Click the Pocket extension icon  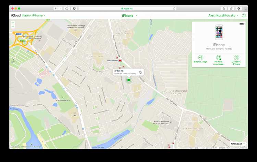point(74,9)
